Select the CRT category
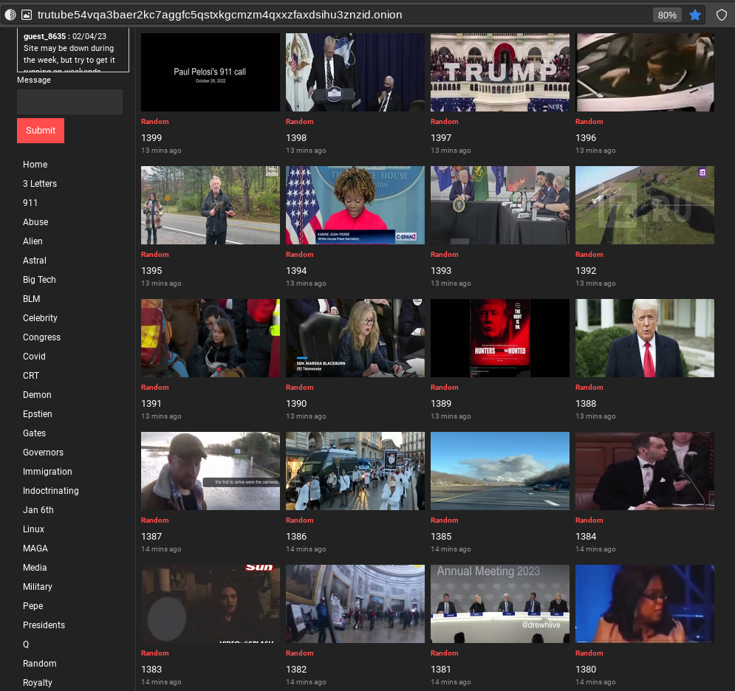The image size is (735, 691). coord(31,376)
